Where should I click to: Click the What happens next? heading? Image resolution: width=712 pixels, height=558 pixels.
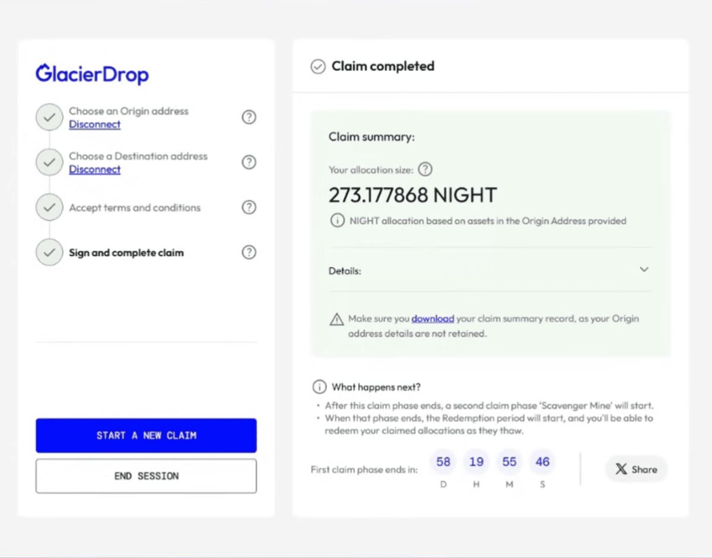click(x=376, y=387)
